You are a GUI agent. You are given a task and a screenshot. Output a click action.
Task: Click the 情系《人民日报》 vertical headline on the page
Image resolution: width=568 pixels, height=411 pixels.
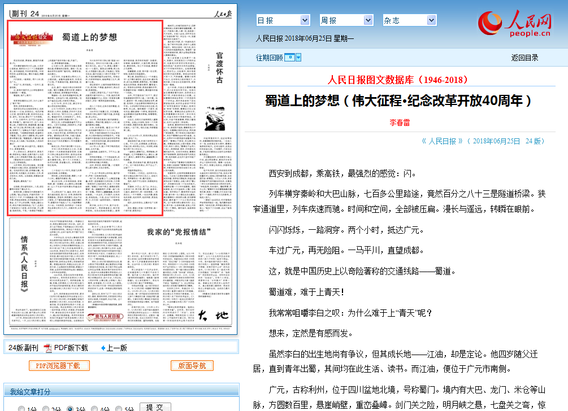24,264
